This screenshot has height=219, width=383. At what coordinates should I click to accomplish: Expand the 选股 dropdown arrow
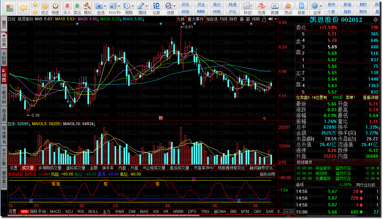point(175,6)
